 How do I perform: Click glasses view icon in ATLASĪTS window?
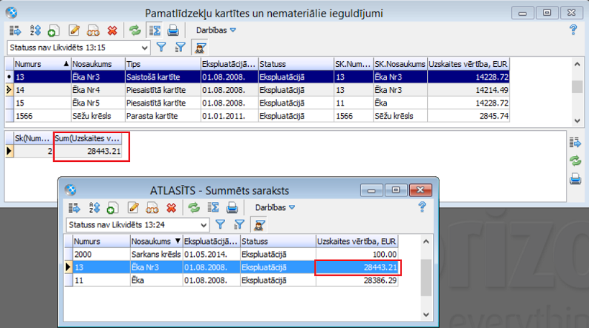click(x=152, y=208)
